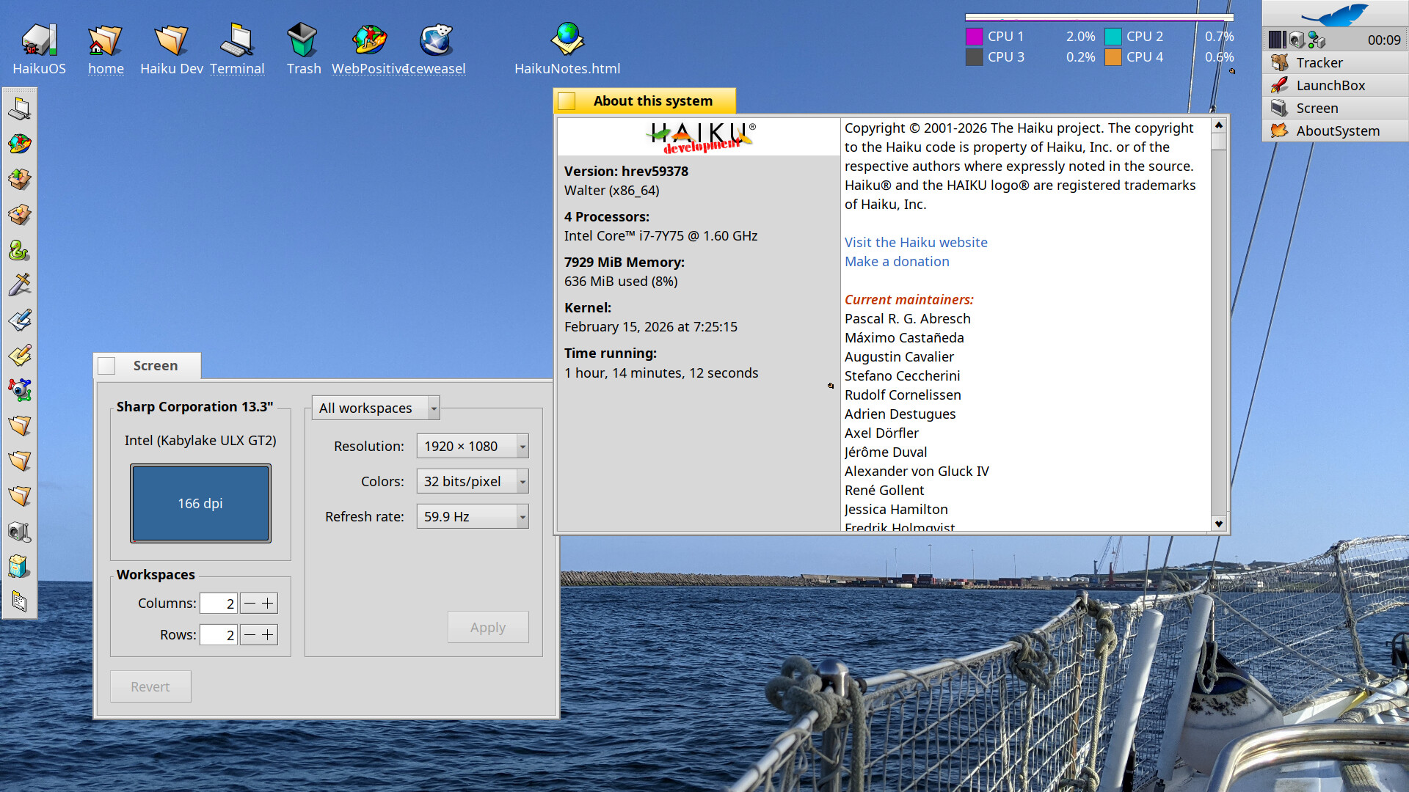Increase workspace Columns with plus button
Viewport: 1409px width, 792px height.
point(269,604)
